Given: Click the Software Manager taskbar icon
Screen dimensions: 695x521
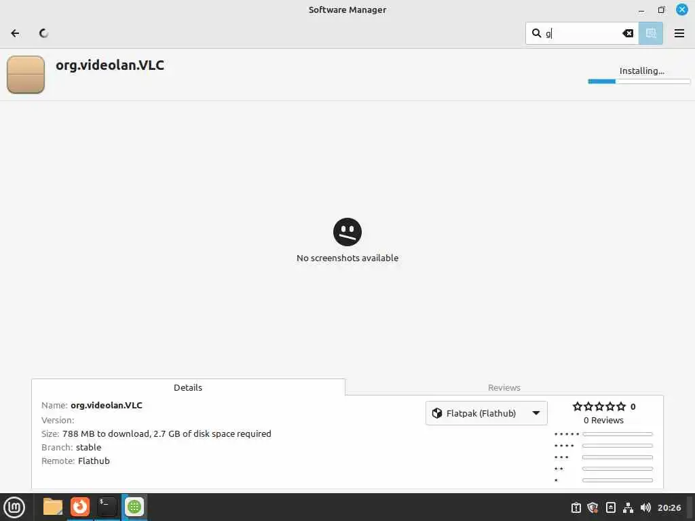Looking at the screenshot, I should tap(134, 507).
